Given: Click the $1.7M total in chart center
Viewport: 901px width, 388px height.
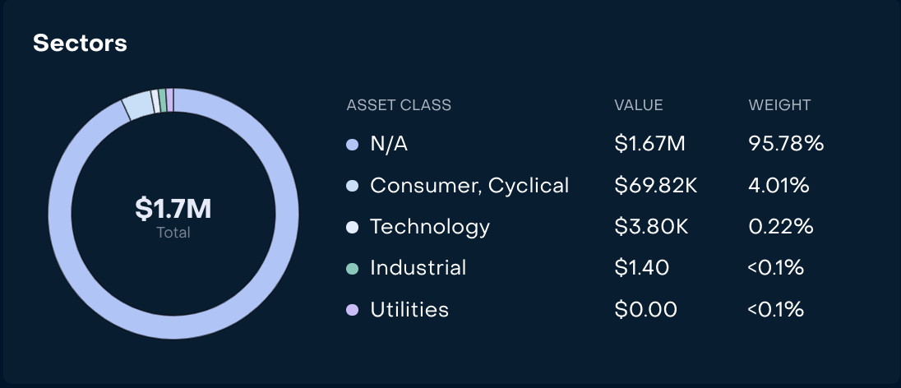Looking at the screenshot, I should click(173, 210).
